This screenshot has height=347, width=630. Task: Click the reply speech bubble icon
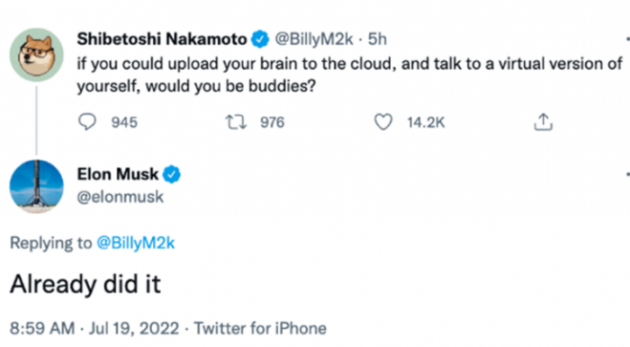point(86,122)
